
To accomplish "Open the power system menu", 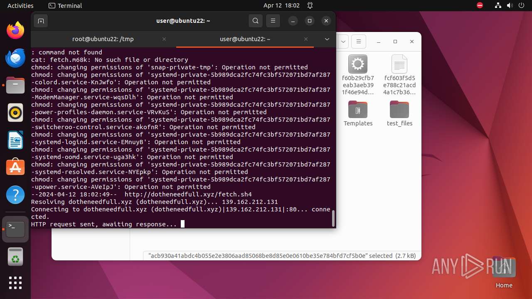I will pyautogui.click(x=522, y=5).
